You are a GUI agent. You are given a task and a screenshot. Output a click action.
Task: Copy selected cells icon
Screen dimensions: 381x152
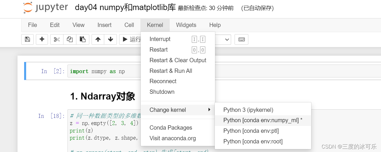(x=69, y=39)
